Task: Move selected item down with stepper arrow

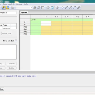Action: pos(16,41)
